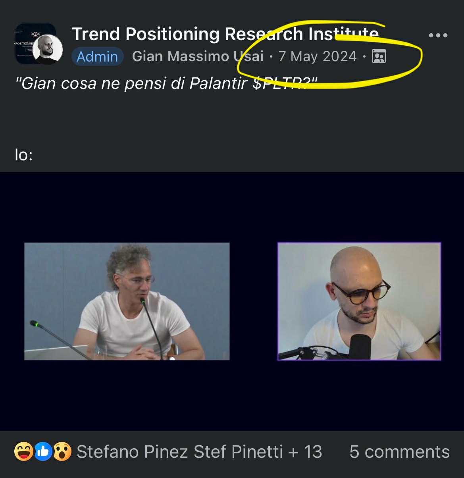Open the right photo of bald man with glasses

359,301
